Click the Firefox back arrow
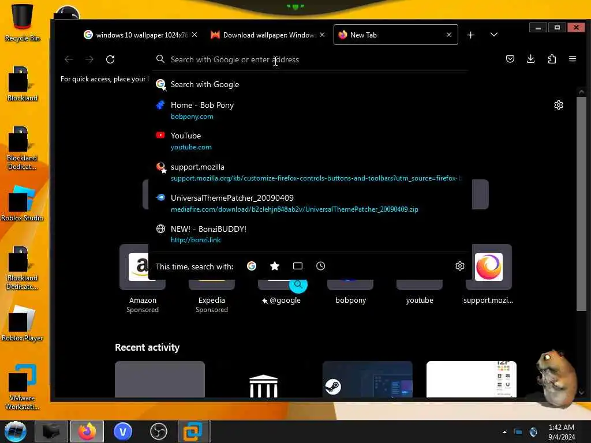This screenshot has width=591, height=443. point(69,59)
